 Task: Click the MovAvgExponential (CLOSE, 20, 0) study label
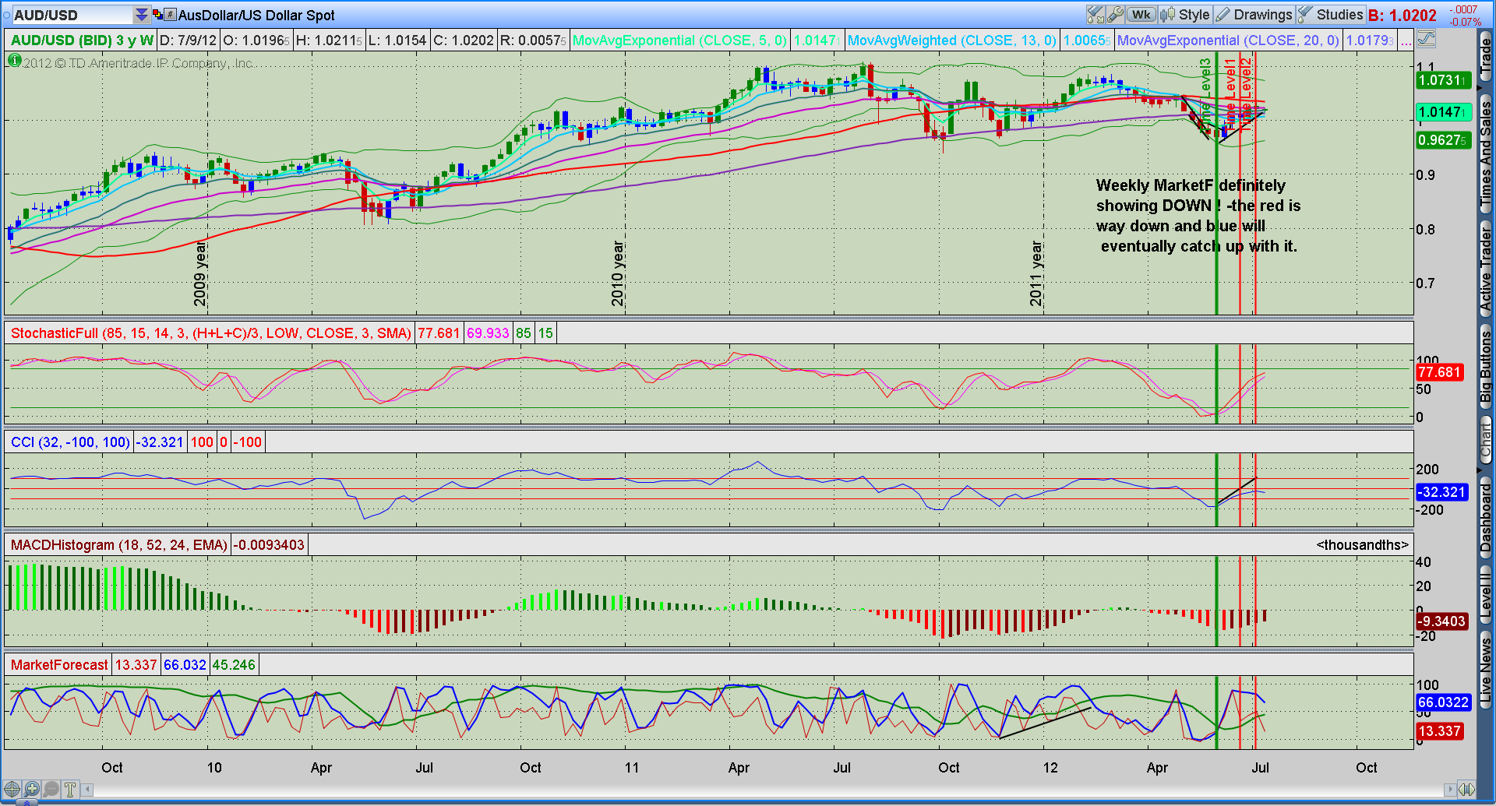1228,40
